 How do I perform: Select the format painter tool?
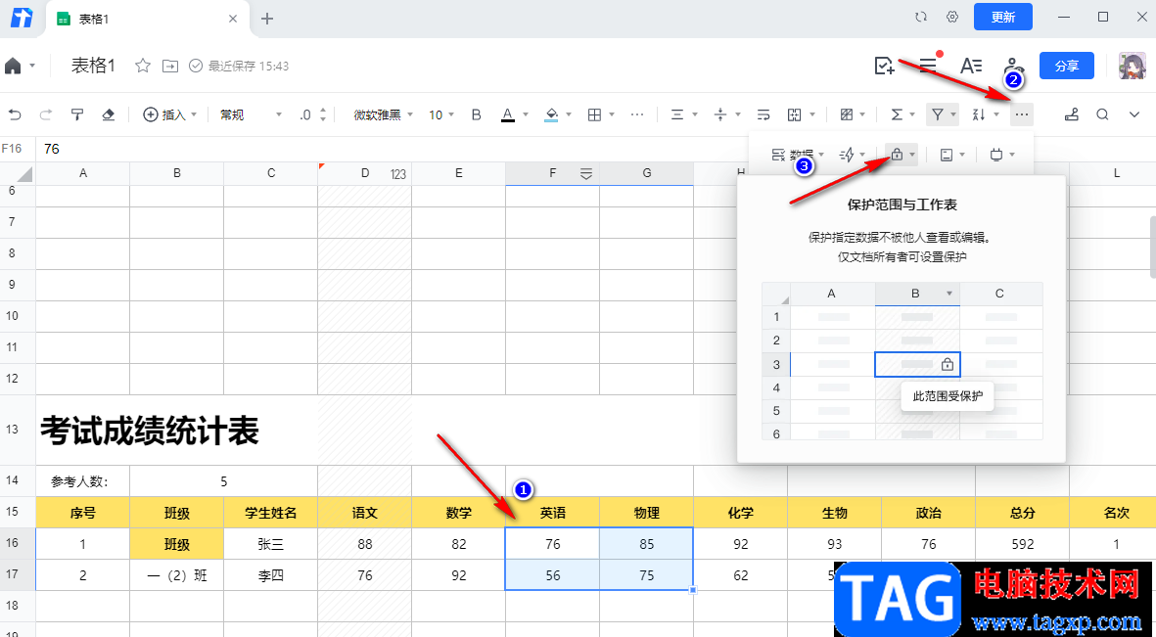coord(76,114)
